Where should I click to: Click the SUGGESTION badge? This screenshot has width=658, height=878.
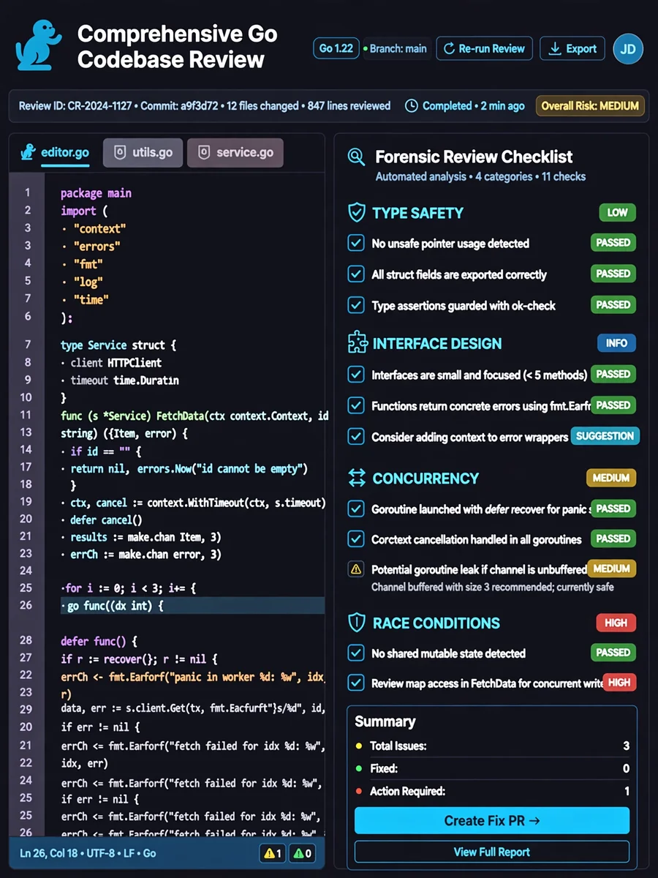(605, 436)
